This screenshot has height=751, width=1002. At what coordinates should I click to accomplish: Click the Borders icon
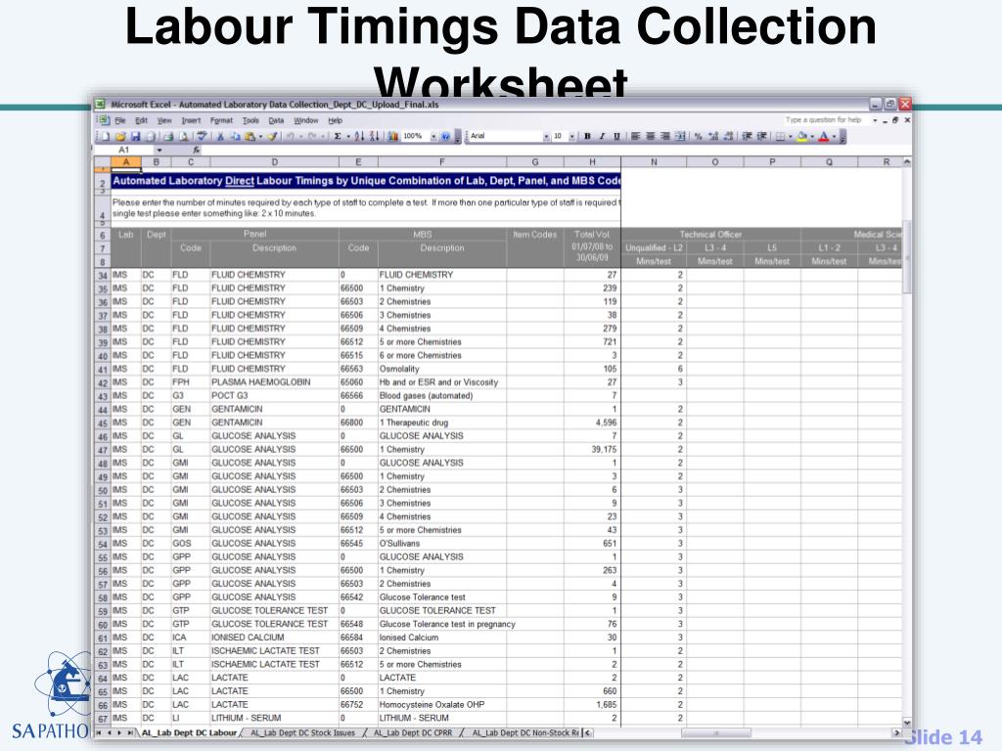780,136
